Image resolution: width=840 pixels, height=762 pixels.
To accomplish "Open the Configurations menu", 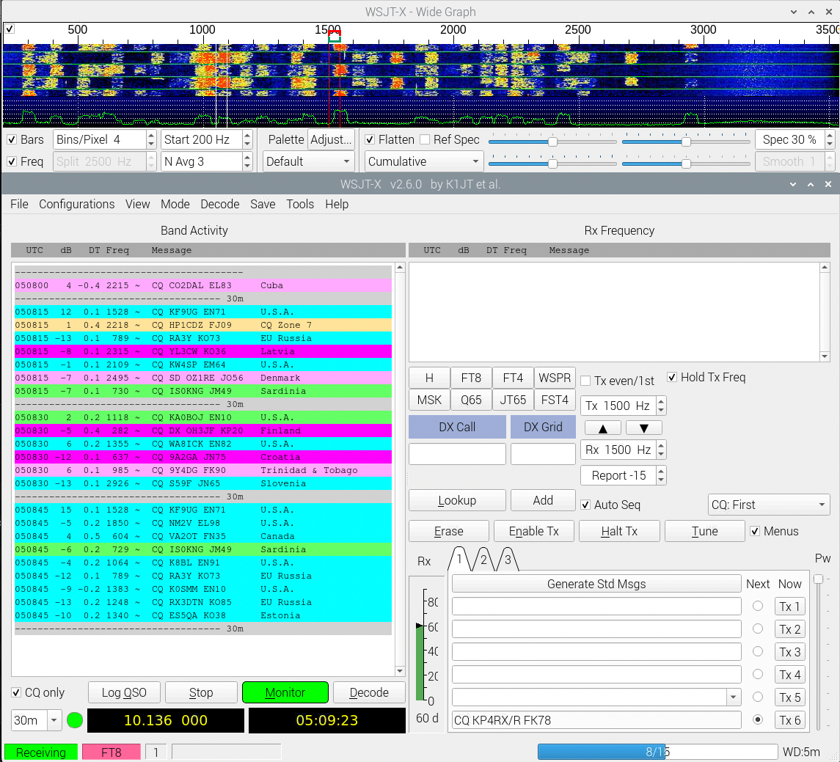I will click(x=76, y=204).
